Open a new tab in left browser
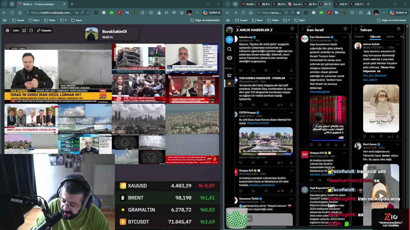This screenshot has width=410, height=230. [x=72, y=4]
